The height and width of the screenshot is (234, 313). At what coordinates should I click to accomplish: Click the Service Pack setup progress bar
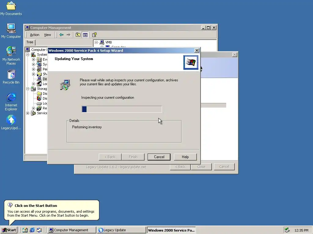(122, 109)
